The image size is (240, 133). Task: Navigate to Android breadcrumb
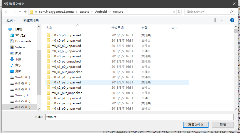click(101, 12)
